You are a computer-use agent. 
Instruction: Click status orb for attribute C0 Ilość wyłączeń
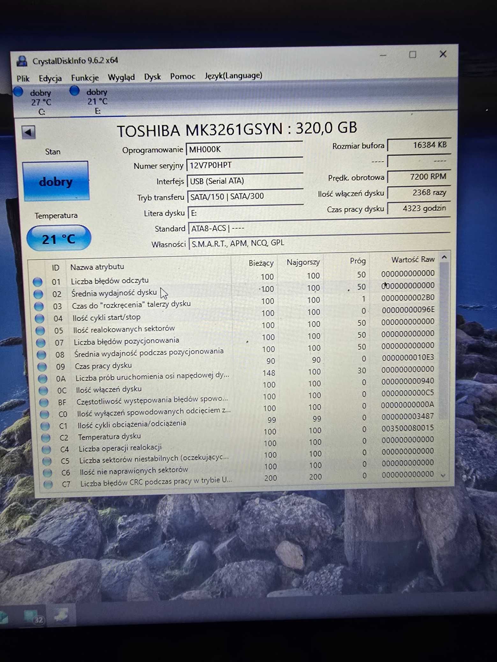pyautogui.click(x=45, y=414)
